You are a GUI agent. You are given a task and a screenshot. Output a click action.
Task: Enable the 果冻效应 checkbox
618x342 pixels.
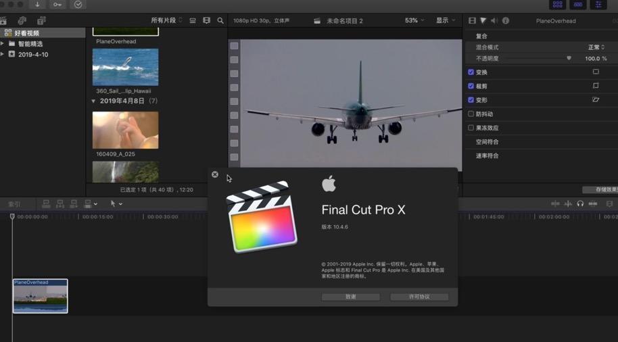pos(471,128)
